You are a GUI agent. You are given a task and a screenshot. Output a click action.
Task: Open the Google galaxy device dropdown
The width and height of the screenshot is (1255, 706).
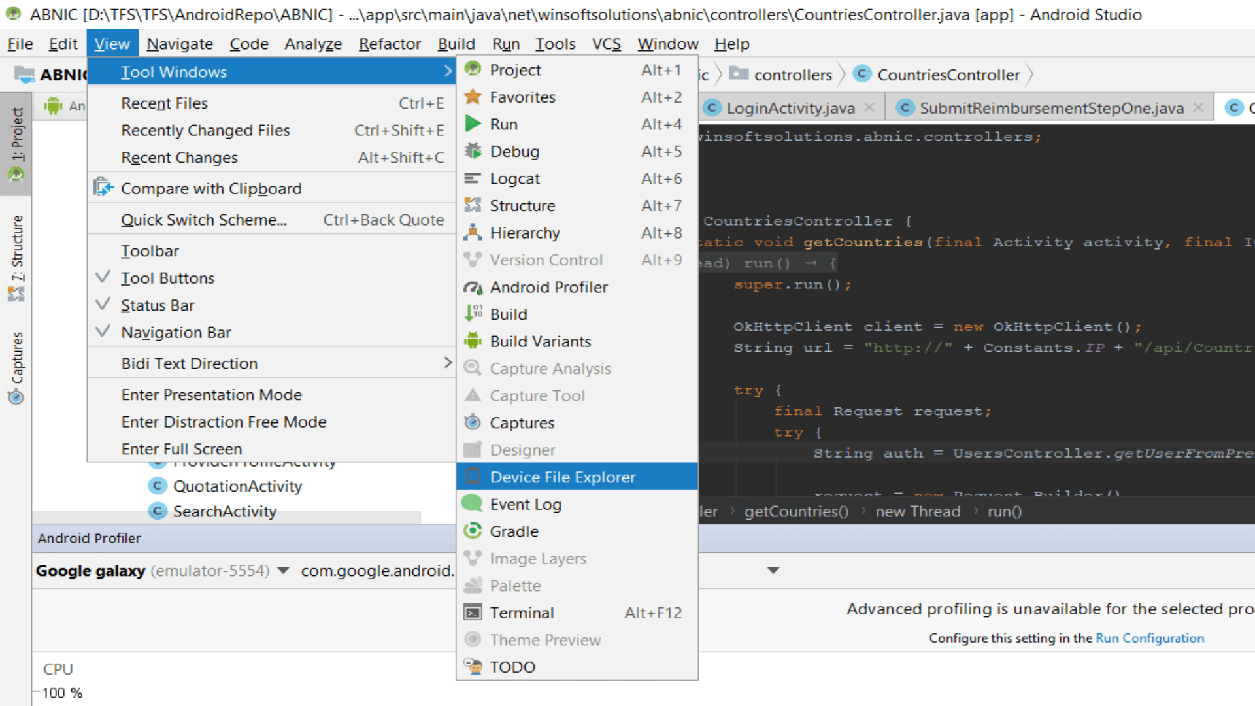pos(283,571)
